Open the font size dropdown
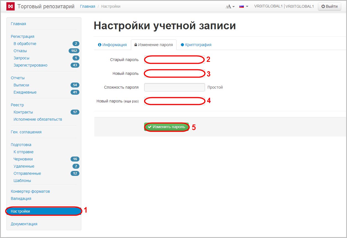Screen dimensions: 347x238 [230, 6]
